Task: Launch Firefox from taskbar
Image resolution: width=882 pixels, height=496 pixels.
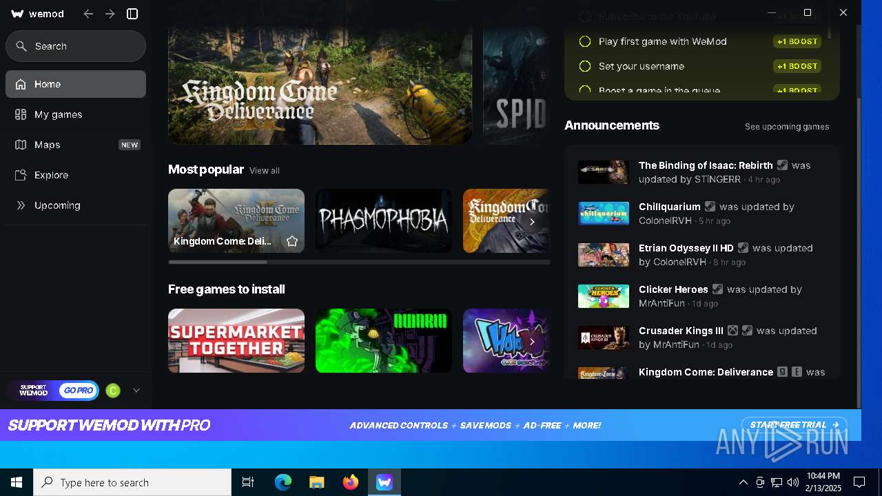Action: 351,482
